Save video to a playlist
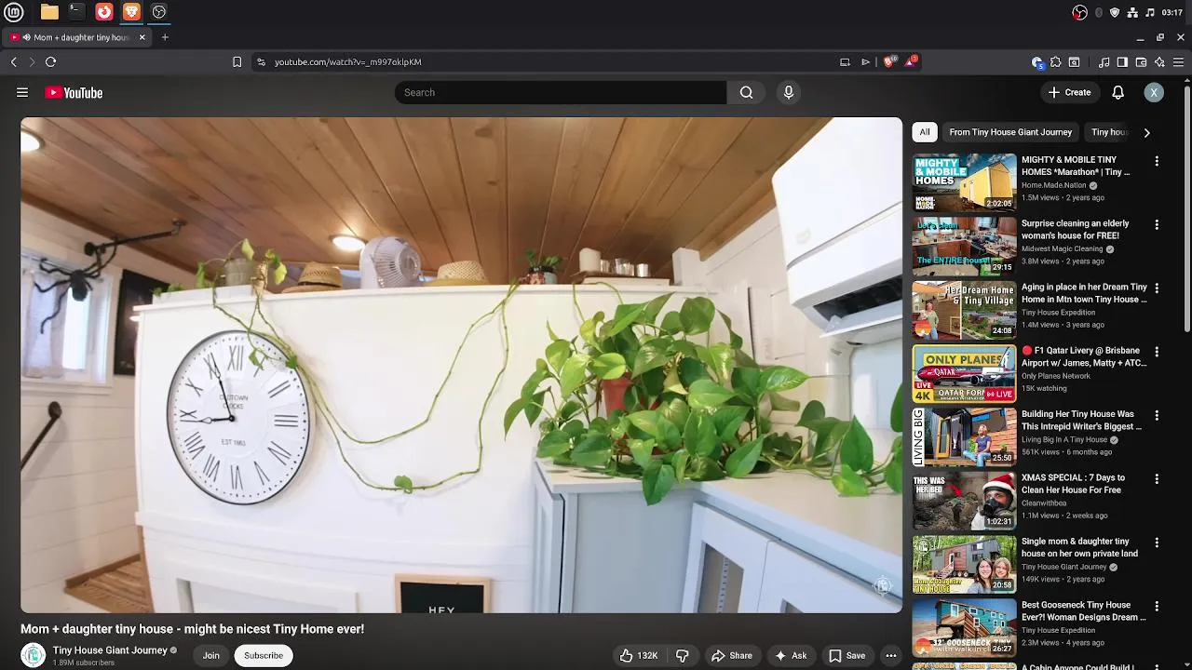The width and height of the screenshot is (1192, 670). [x=847, y=655]
